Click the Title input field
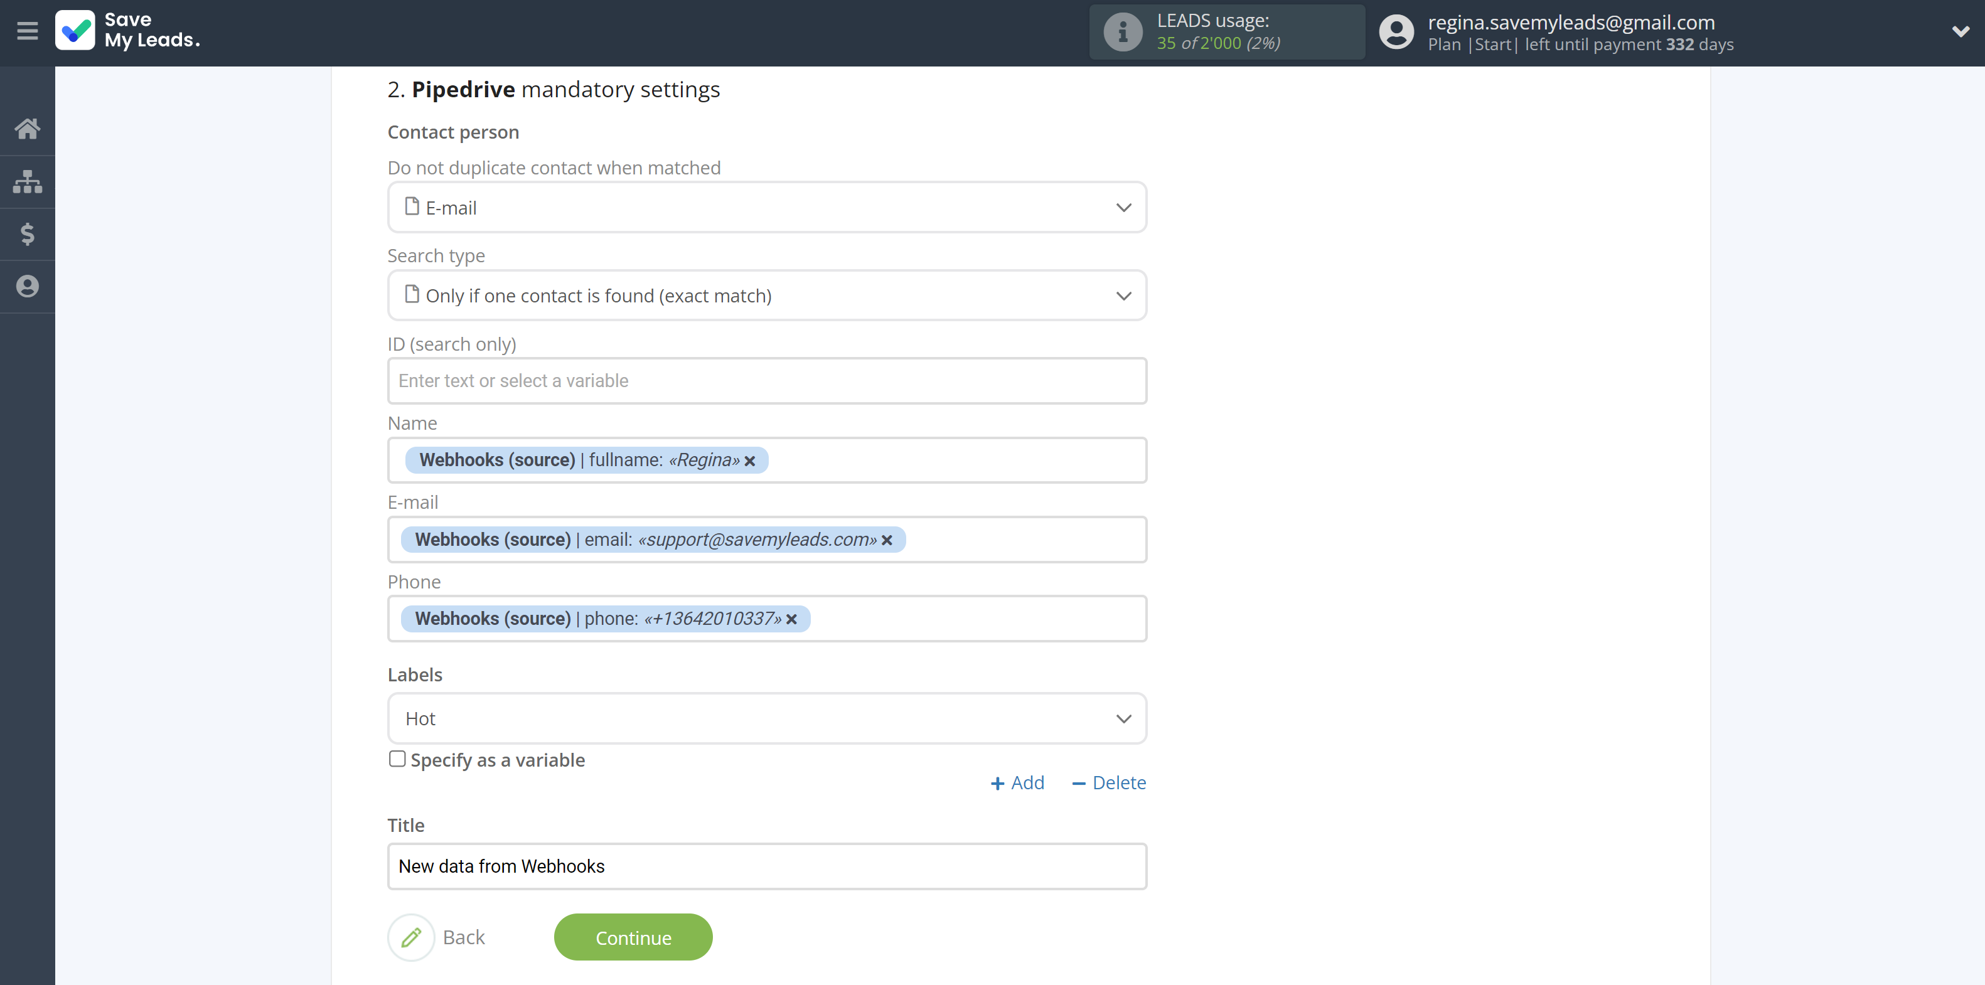1985x985 pixels. [x=767, y=866]
